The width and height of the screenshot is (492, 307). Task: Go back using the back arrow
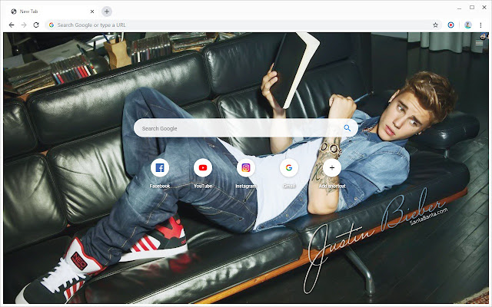coord(12,25)
